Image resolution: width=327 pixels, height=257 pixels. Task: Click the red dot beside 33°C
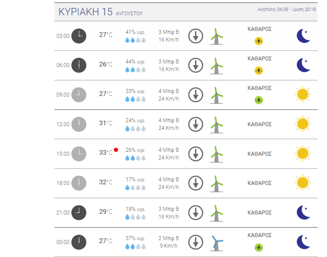(x=116, y=150)
